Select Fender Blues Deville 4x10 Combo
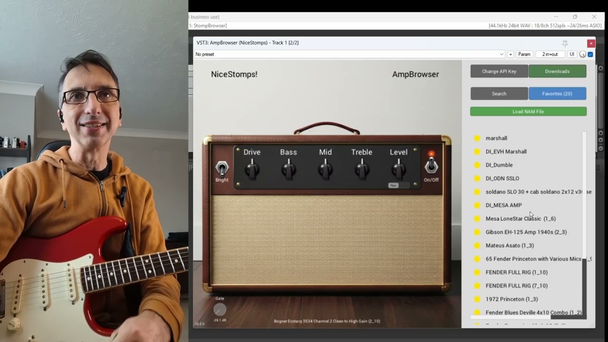 click(533, 313)
